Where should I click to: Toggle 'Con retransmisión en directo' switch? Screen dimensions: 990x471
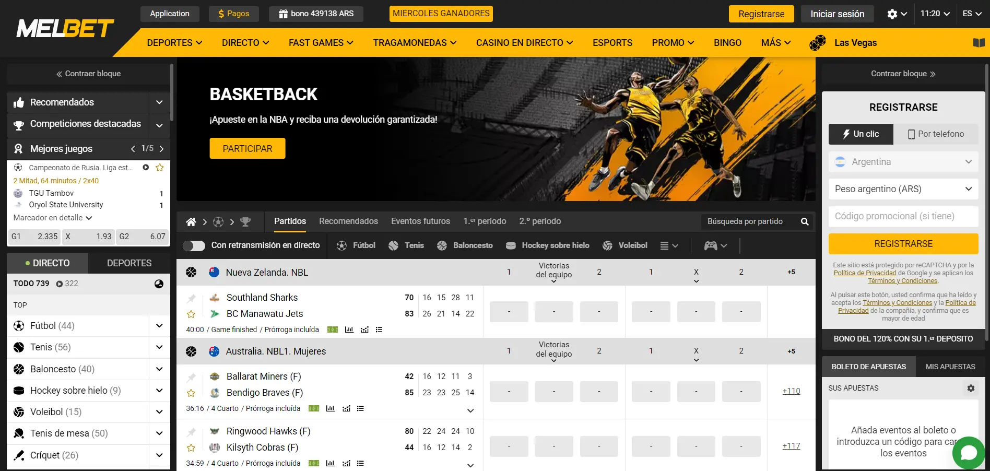click(194, 245)
